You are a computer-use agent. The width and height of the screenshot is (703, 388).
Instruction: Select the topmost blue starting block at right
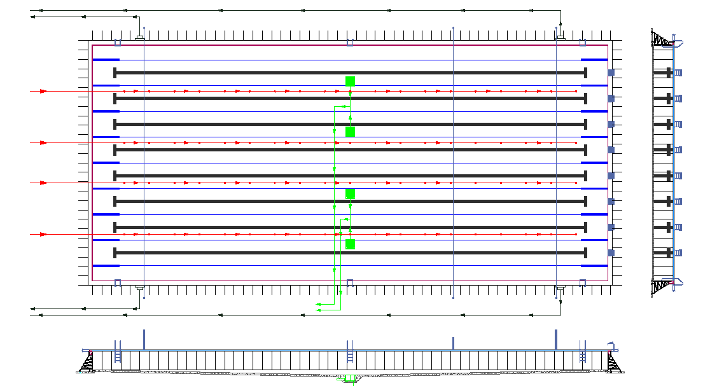pyautogui.click(x=611, y=73)
